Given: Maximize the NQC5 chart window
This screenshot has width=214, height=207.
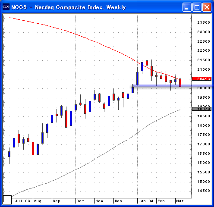Looking at the screenshot, I should (x=197, y=7).
